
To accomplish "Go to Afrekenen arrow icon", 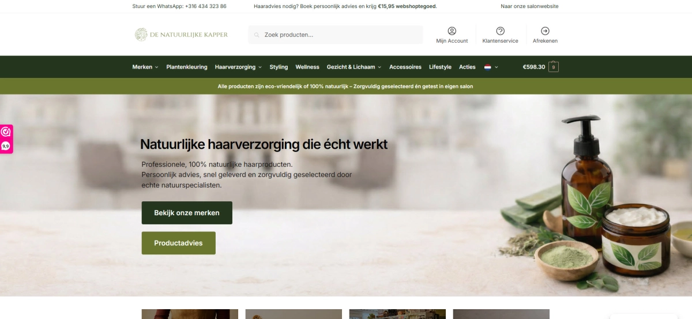I will tap(545, 31).
